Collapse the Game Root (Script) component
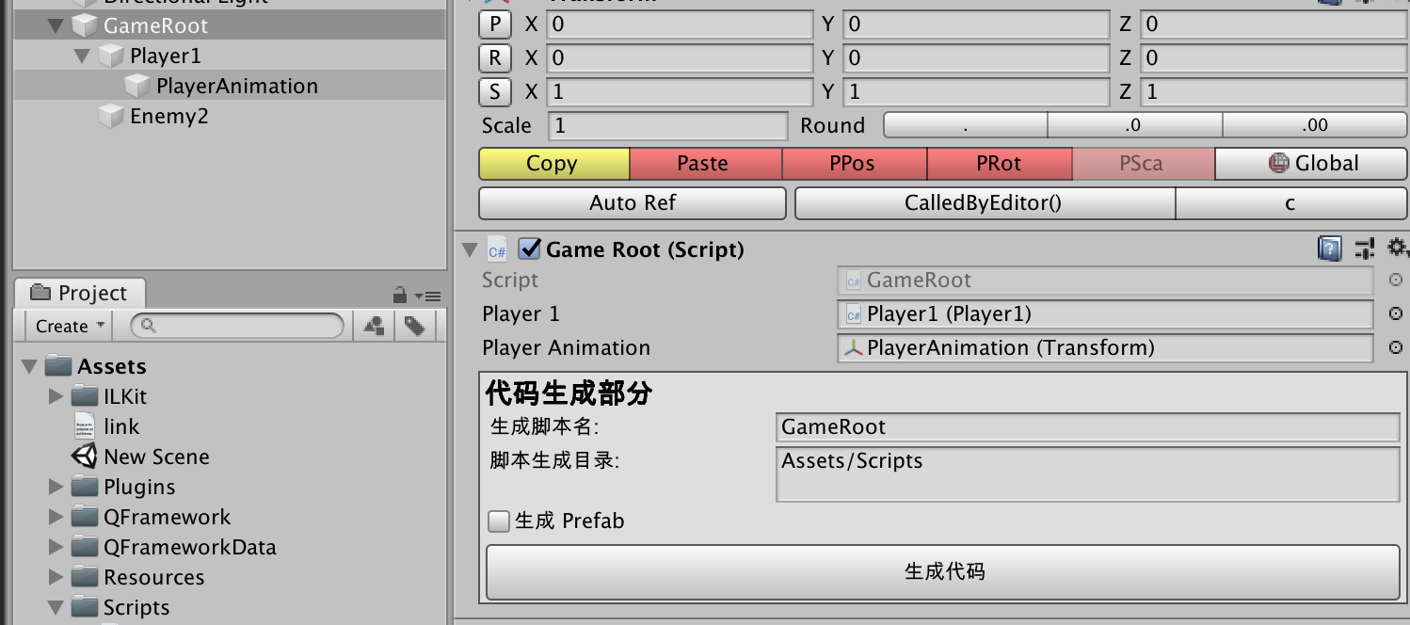Viewport: 1410px width, 625px height. [469, 249]
